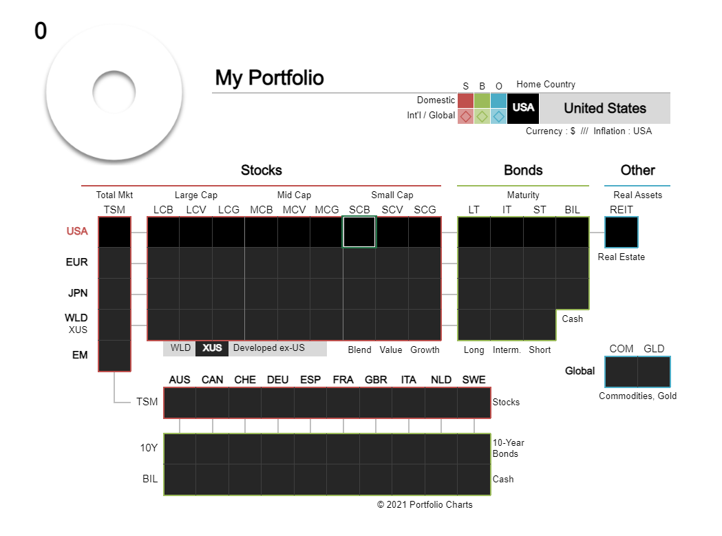Click the red USA row label

[77, 231]
